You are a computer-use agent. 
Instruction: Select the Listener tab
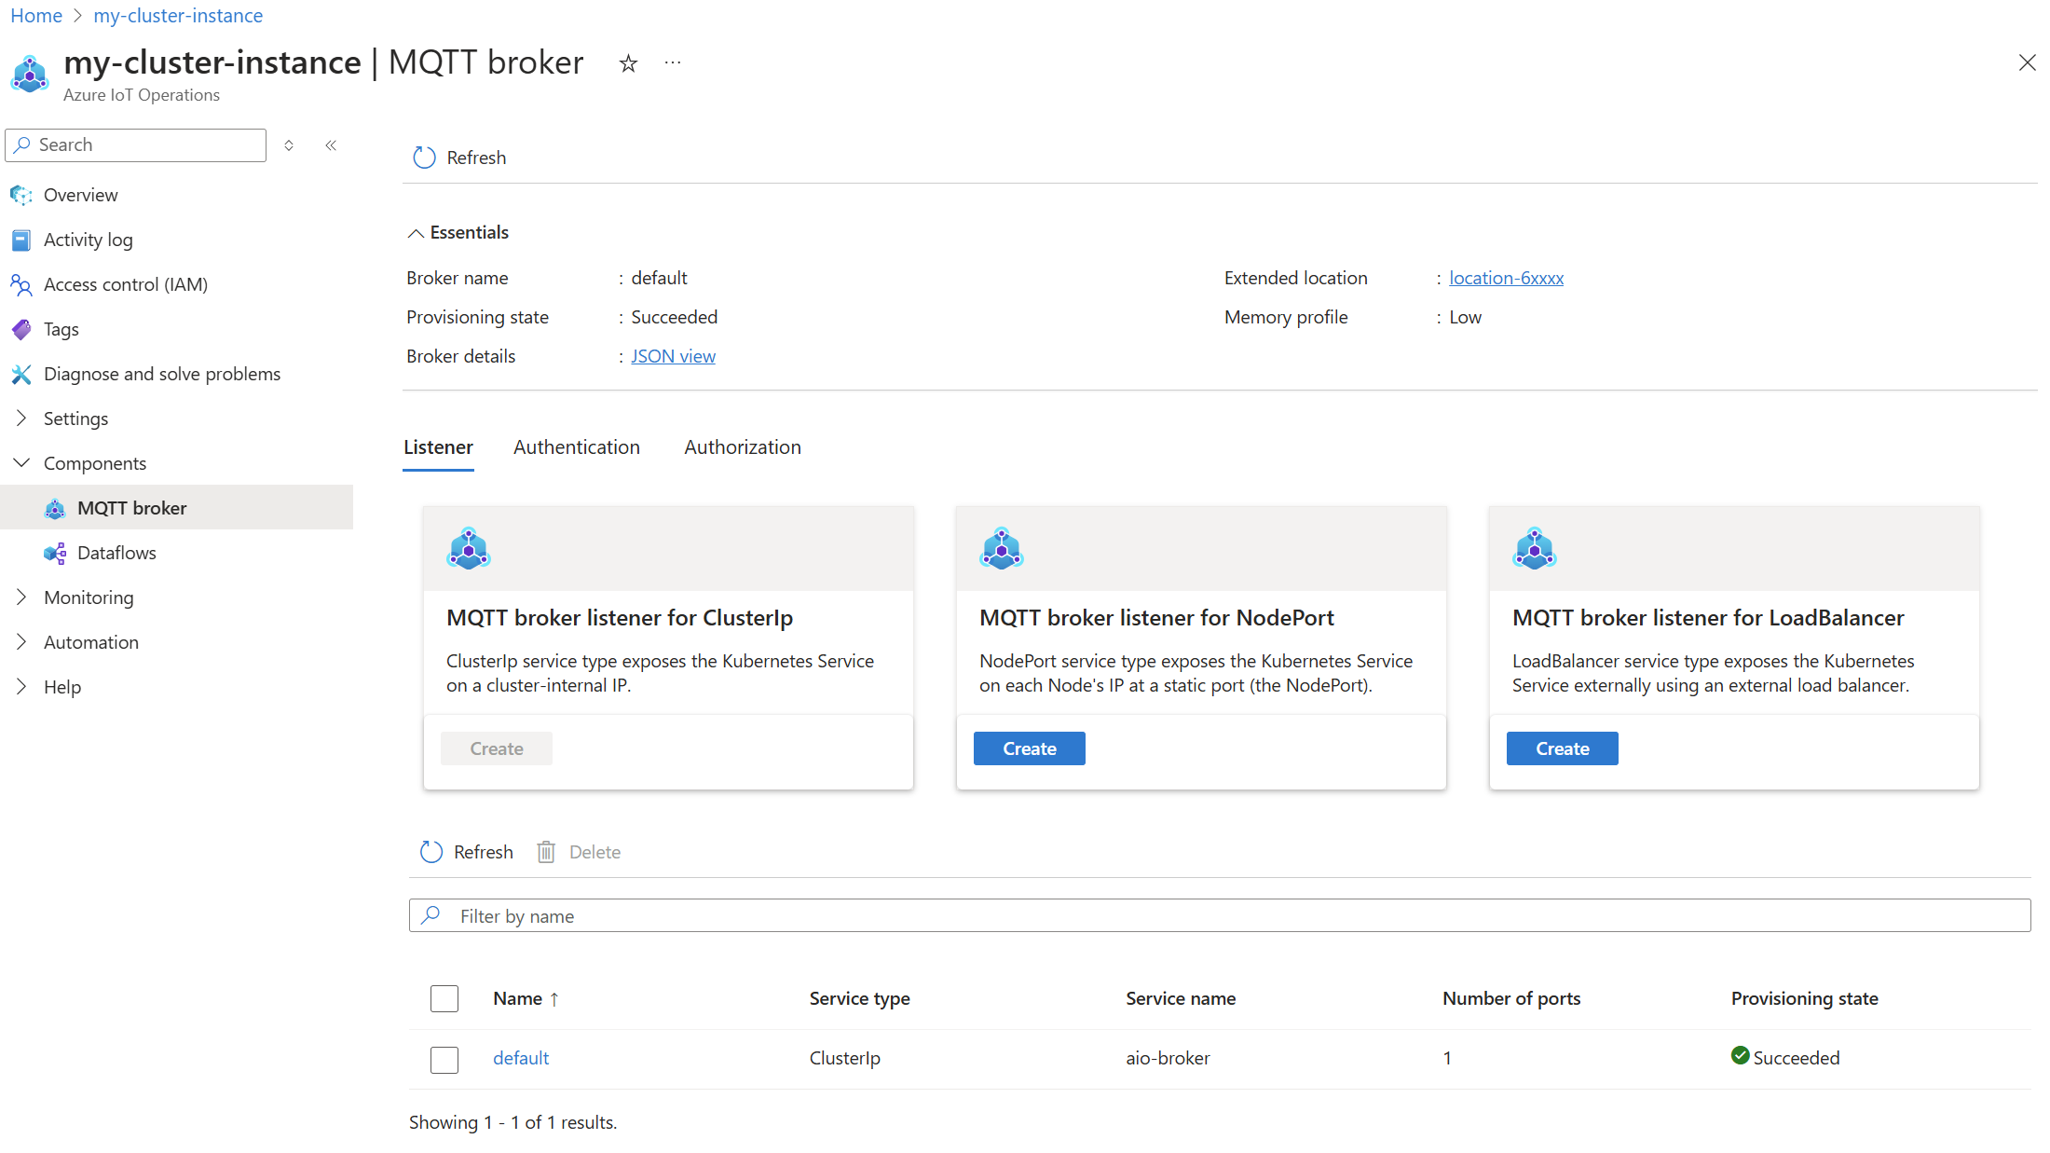pyautogui.click(x=436, y=446)
